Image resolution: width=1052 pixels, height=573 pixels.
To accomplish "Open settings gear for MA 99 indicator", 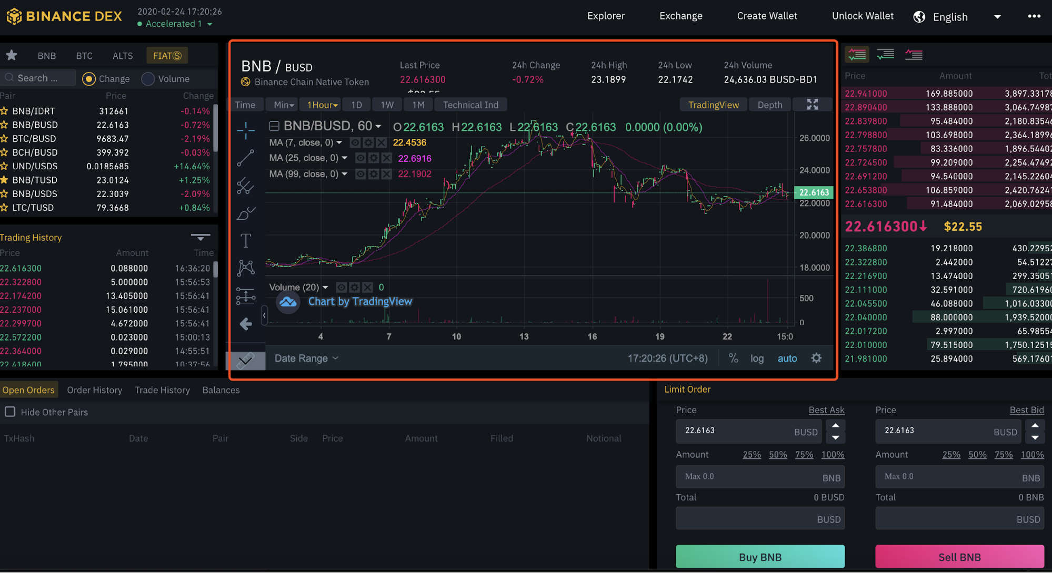I will coord(373,174).
